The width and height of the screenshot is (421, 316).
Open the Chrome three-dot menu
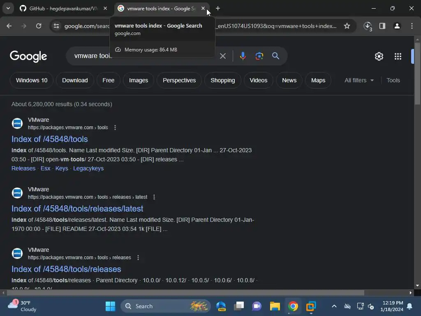click(x=412, y=26)
